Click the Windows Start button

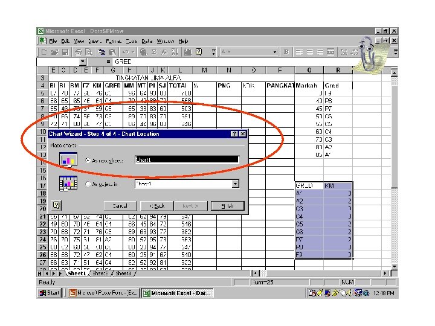(x=50, y=293)
